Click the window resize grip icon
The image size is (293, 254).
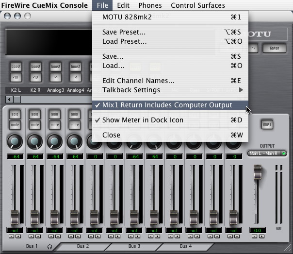[287, 248]
